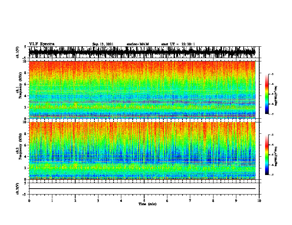Click the "ch.3(V)" axis label
This screenshot has width=292, height=225.
point(18,189)
